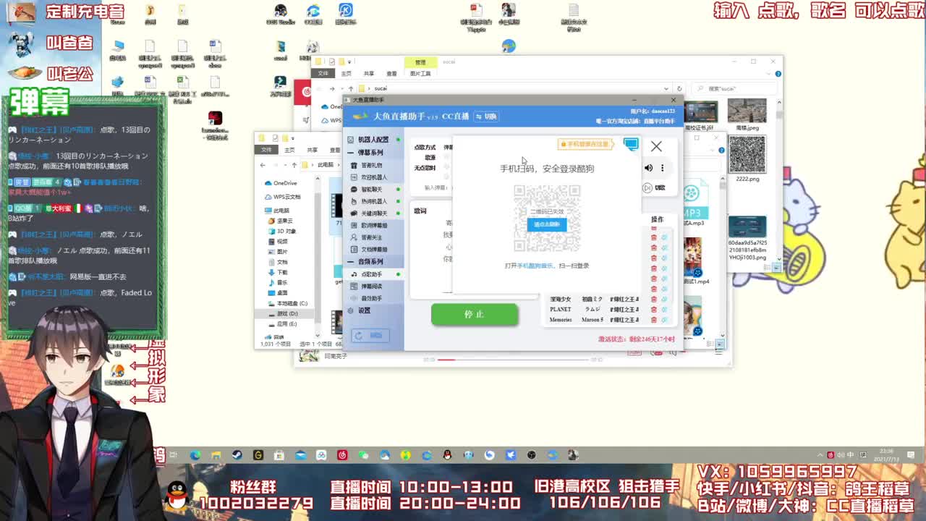This screenshot has width=926, height=521.
Task: Open 文档弹幕姬 sidebar item
Action: tap(373, 249)
